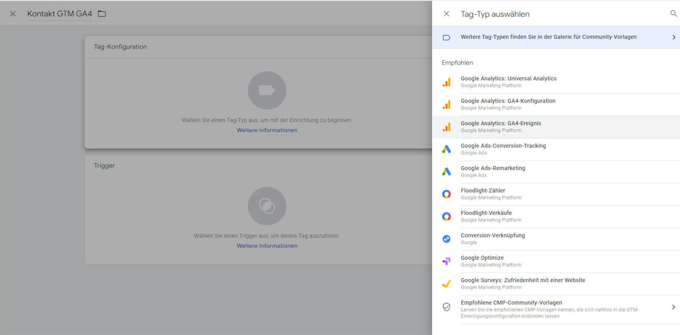The image size is (680, 335).
Task: Select Google Analytics: GA4-Ereignis tag type
Action: pos(501,124)
